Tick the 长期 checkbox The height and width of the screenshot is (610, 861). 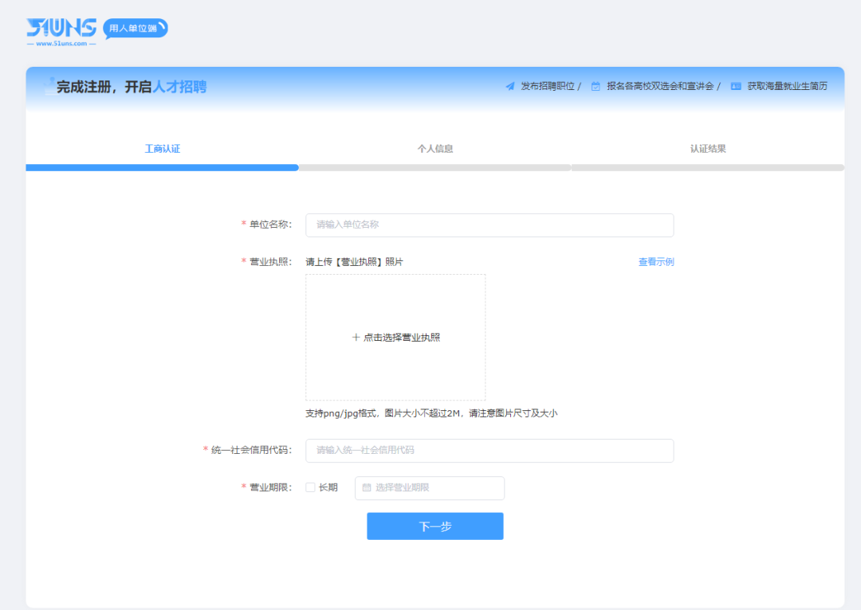click(x=310, y=488)
